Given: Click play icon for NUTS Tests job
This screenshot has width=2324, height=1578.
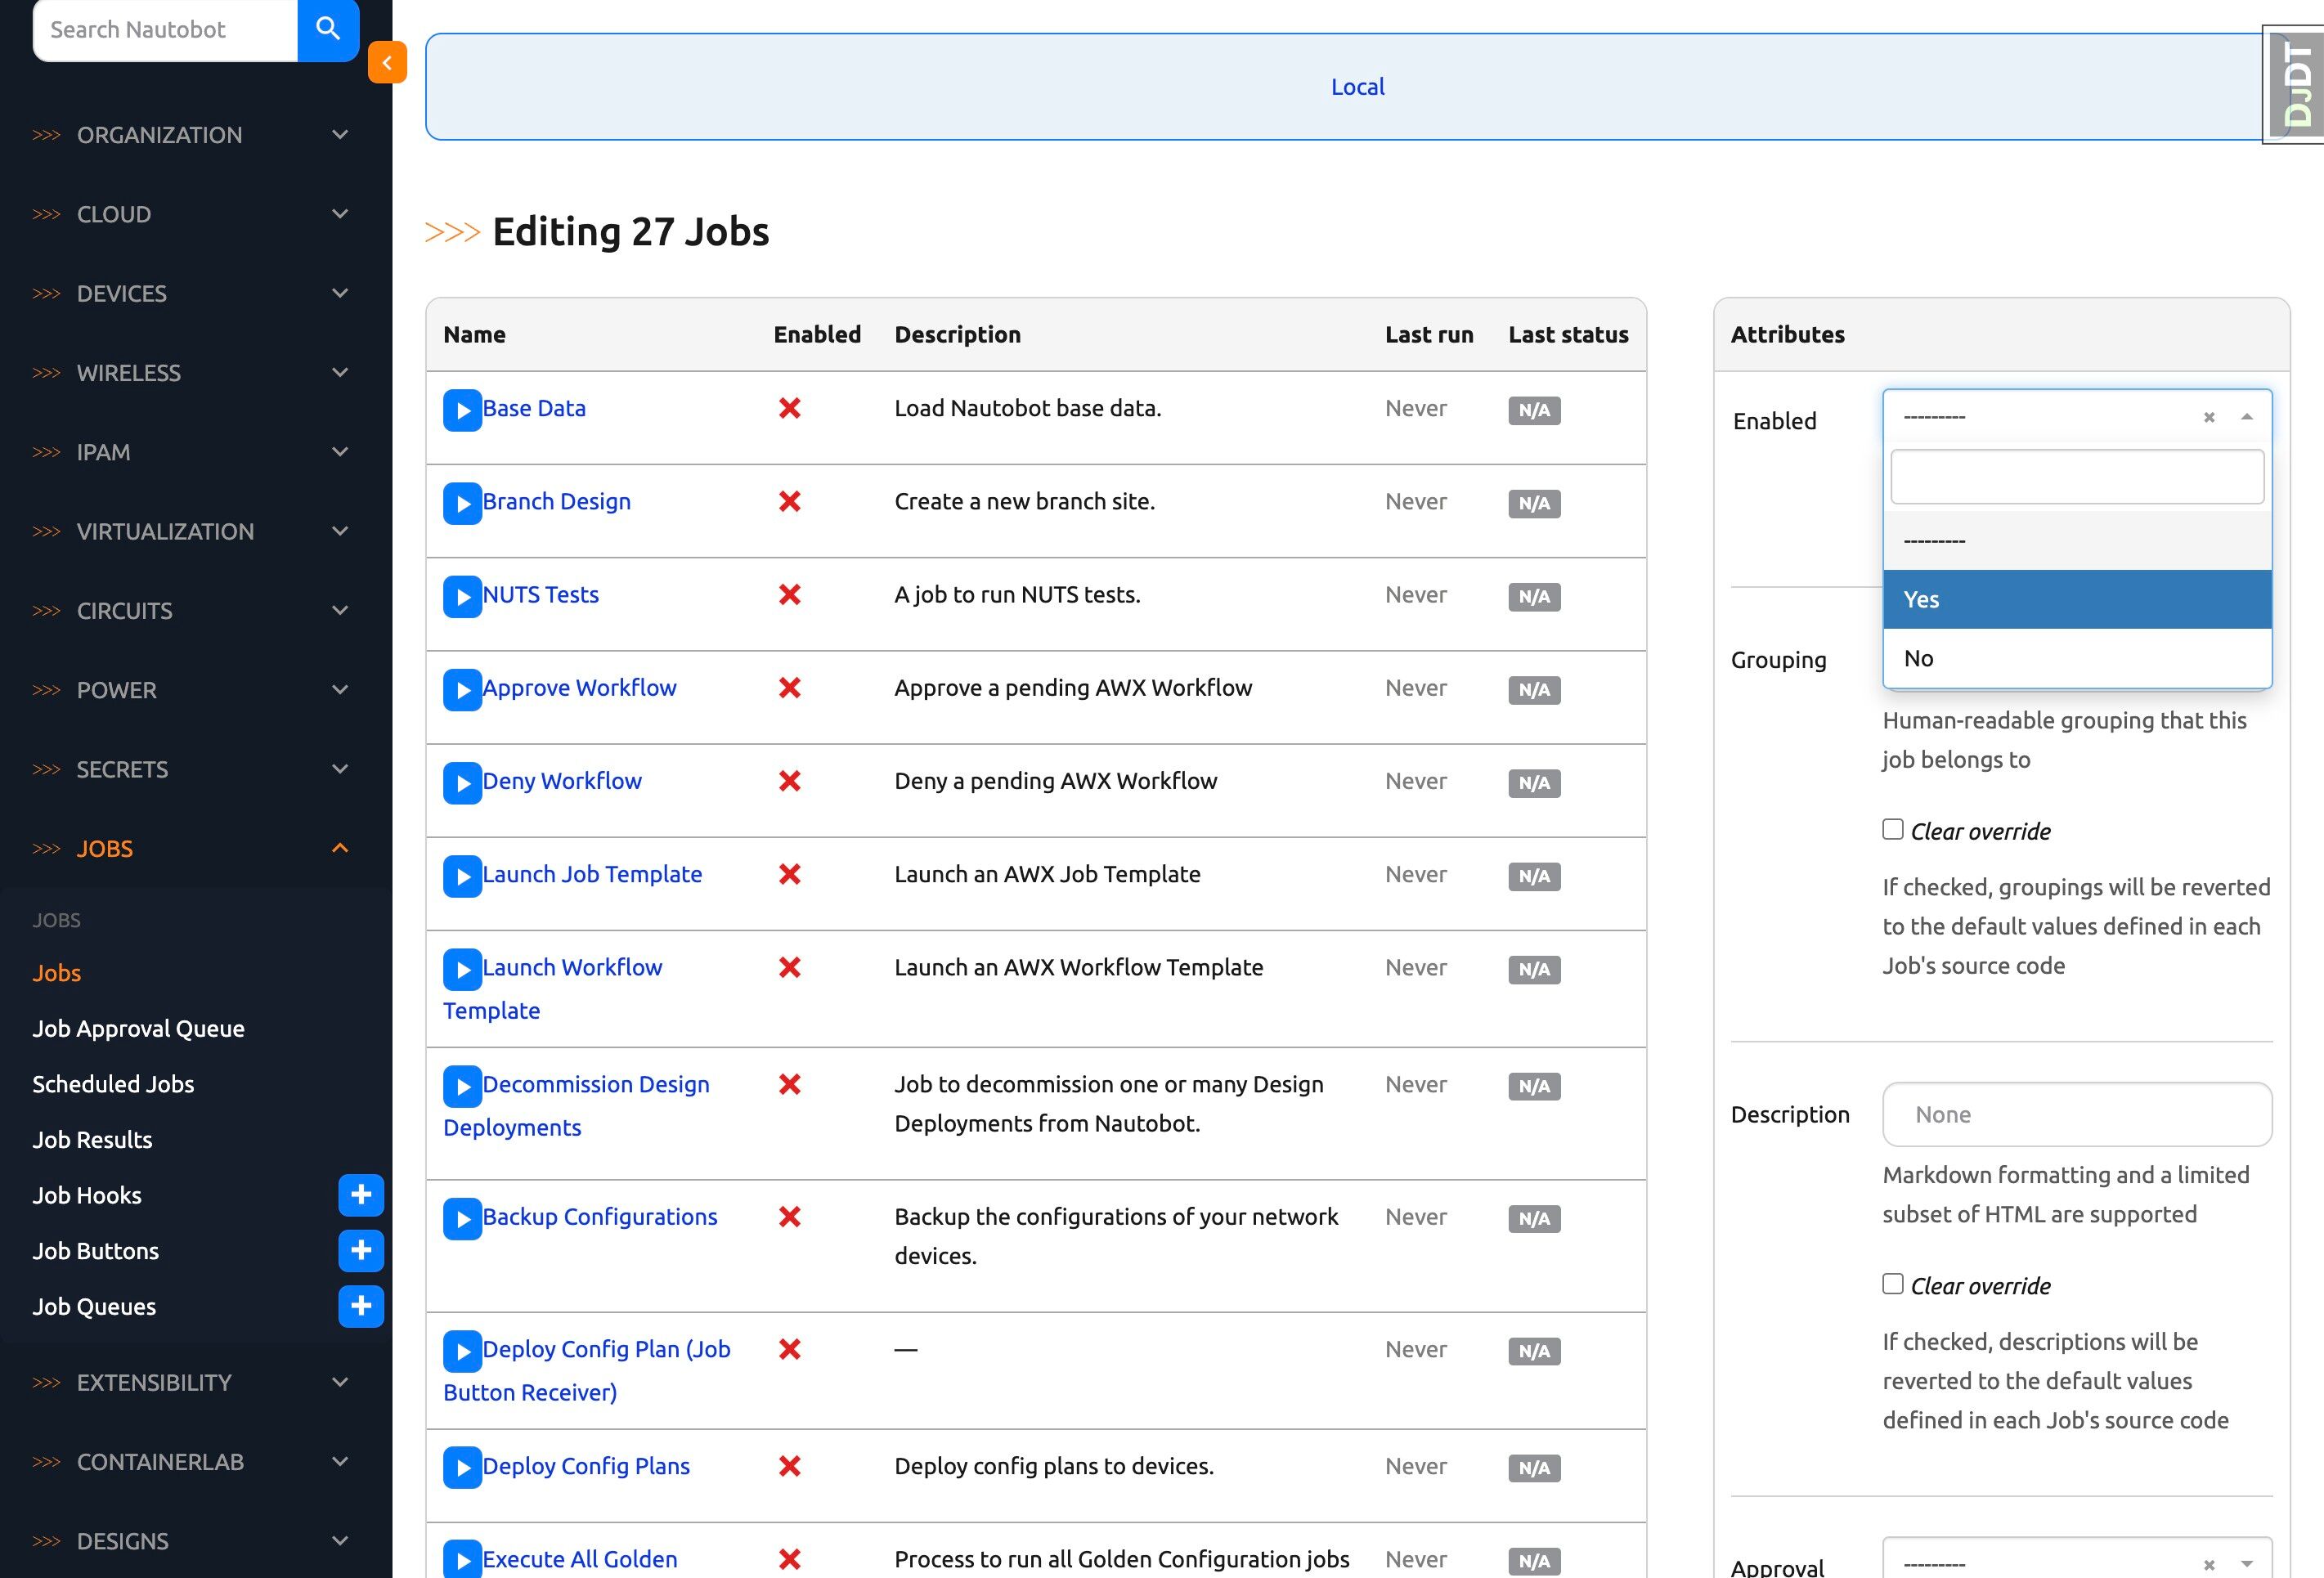Looking at the screenshot, I should pyautogui.click(x=462, y=597).
